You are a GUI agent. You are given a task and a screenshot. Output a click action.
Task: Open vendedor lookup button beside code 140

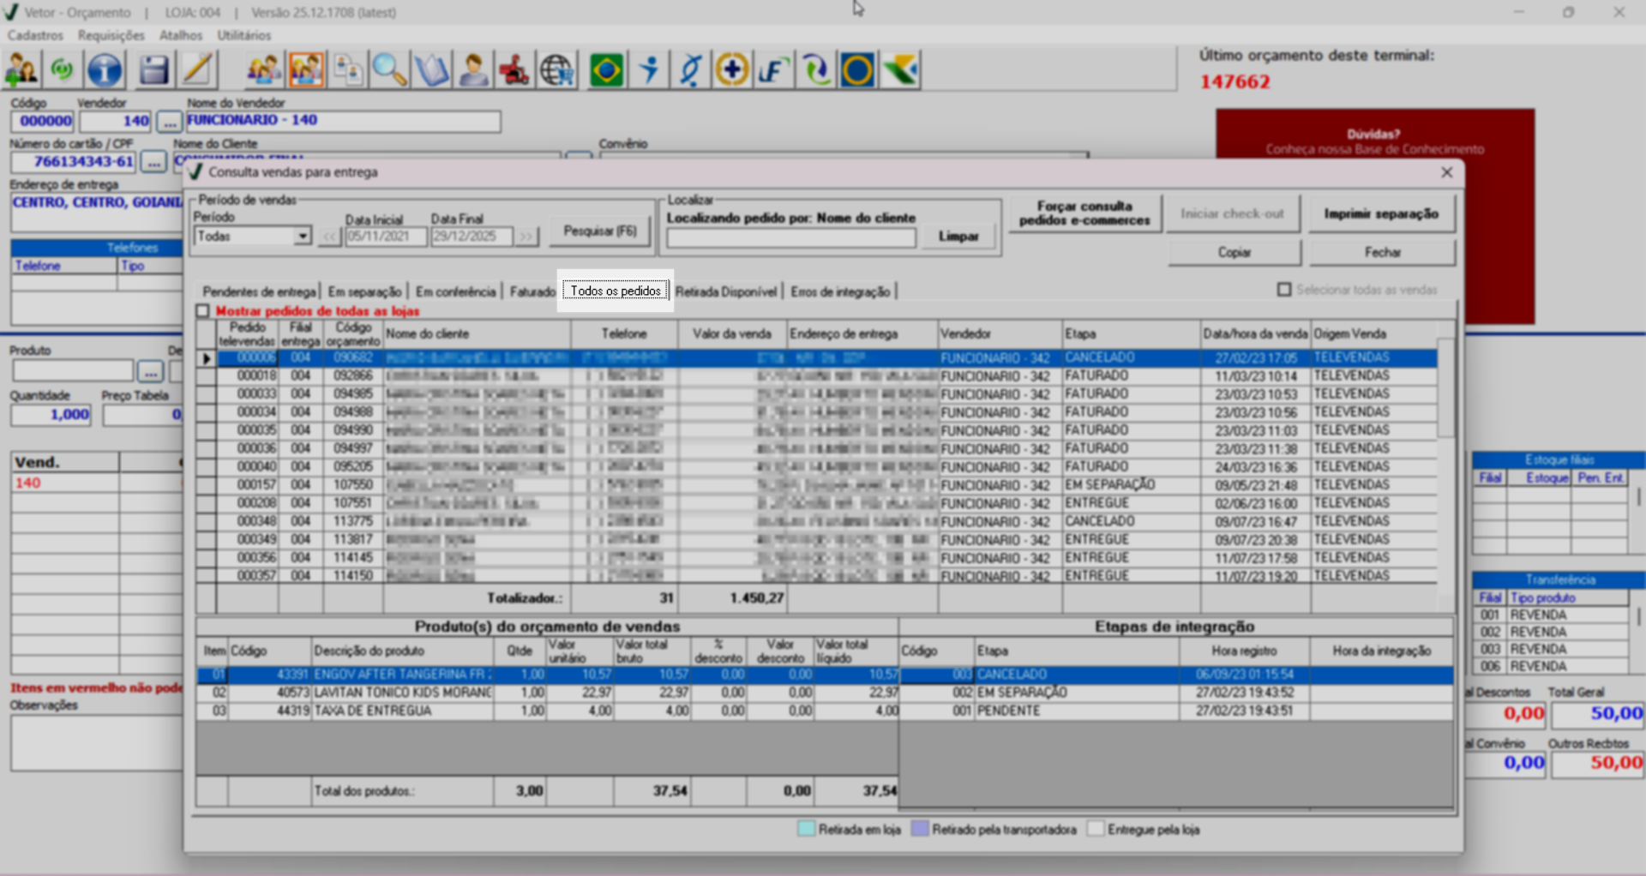[x=170, y=122]
